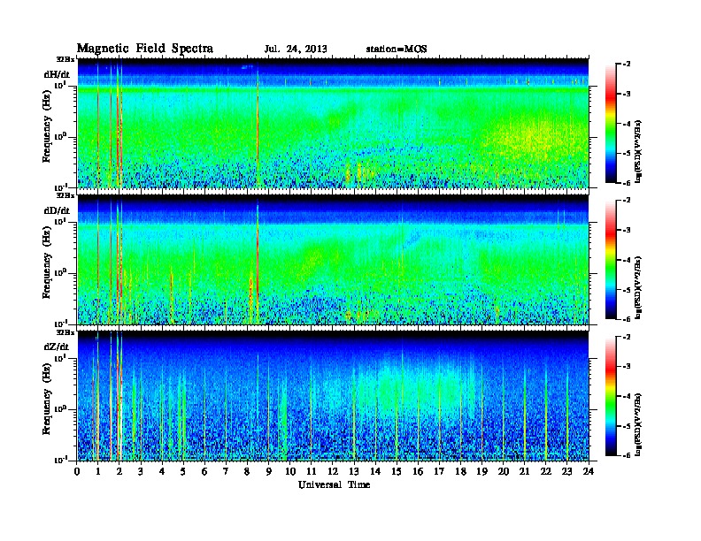The width and height of the screenshot is (701, 541).
Task: Click hour tick label 0 on time axis
Action: coord(77,472)
